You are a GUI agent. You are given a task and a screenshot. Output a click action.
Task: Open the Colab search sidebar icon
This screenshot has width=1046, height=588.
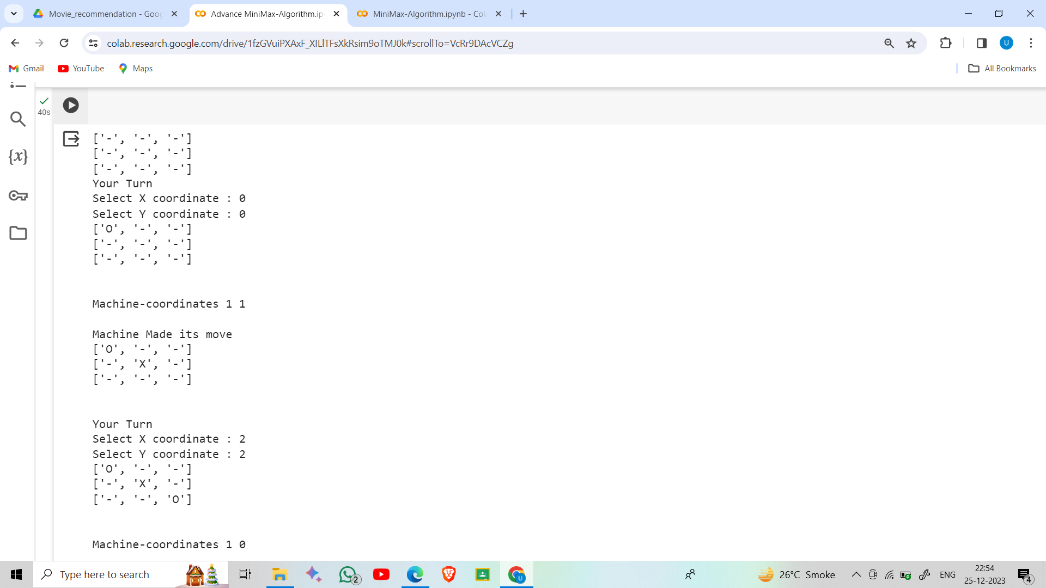point(18,119)
